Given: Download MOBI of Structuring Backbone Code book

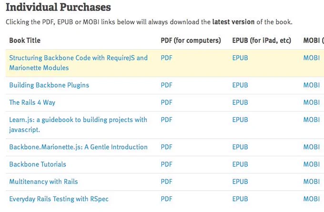Looking at the screenshot, I should [312, 58].
